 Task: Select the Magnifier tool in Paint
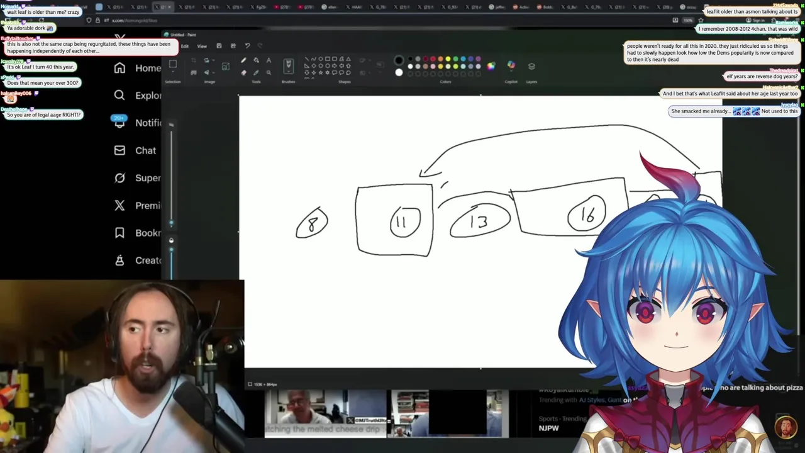pos(269,72)
